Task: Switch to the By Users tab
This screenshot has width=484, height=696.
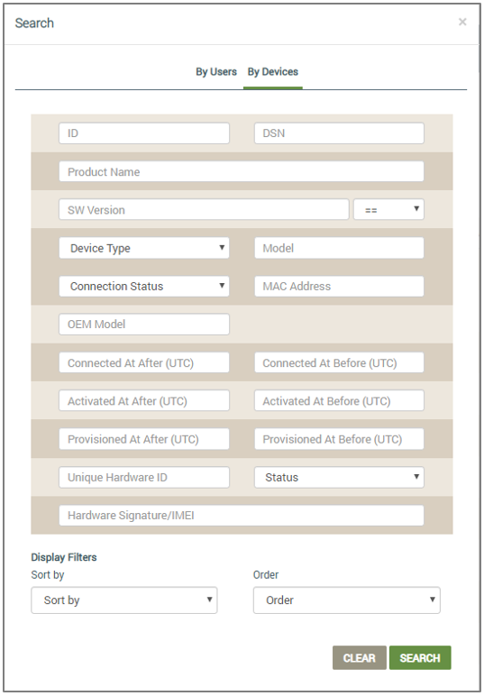Action: click(216, 71)
